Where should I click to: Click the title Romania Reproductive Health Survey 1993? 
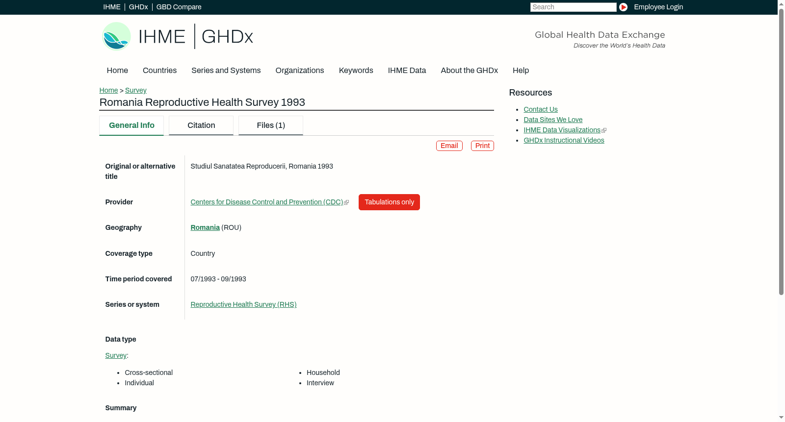(202, 102)
